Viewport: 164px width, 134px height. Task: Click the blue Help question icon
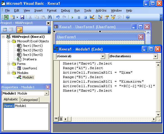pyautogui.click(x=128, y=17)
